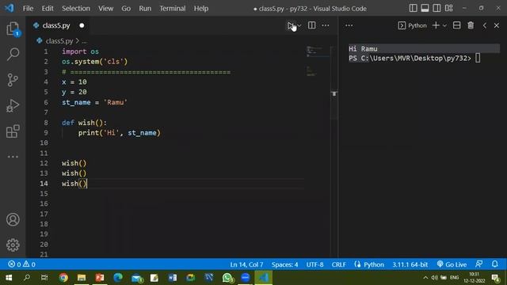Open the Search view in activity bar
The height and width of the screenshot is (285, 507).
[13, 54]
